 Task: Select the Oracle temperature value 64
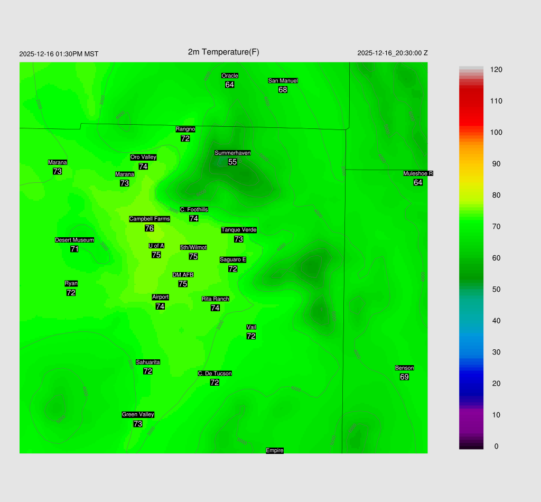click(x=229, y=85)
